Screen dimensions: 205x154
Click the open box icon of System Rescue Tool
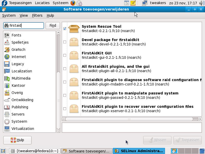[74, 28]
